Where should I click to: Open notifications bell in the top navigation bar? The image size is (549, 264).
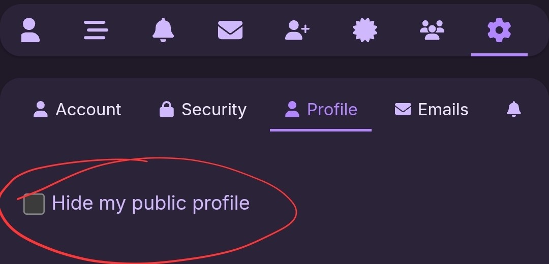163,30
